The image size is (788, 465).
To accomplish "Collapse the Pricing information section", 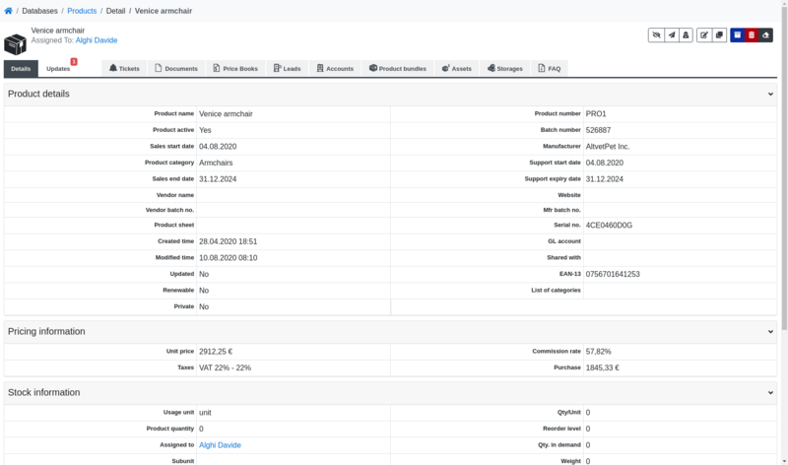I will click(770, 332).
